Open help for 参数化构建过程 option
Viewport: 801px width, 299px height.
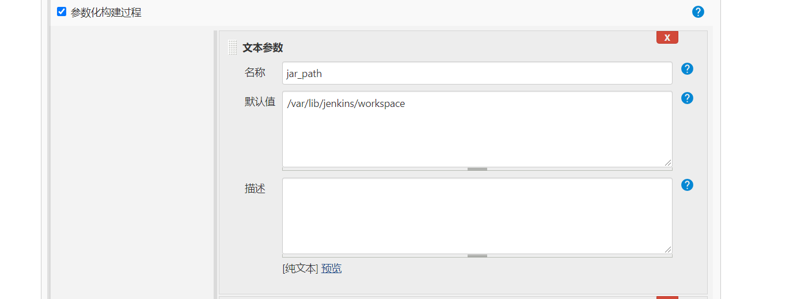(x=698, y=11)
